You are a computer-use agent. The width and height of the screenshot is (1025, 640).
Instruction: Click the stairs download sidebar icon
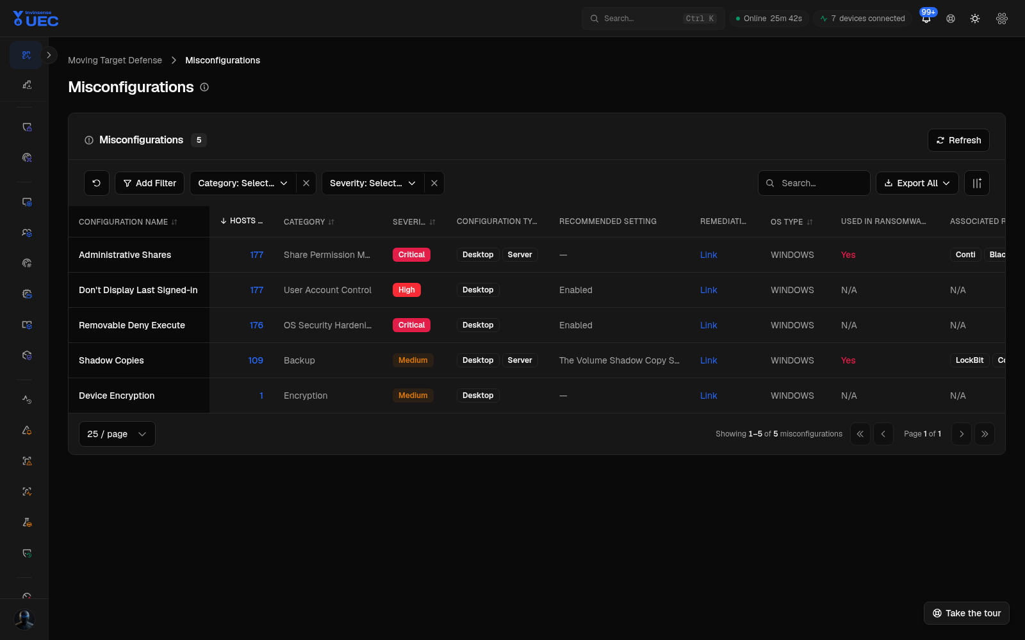(x=26, y=84)
